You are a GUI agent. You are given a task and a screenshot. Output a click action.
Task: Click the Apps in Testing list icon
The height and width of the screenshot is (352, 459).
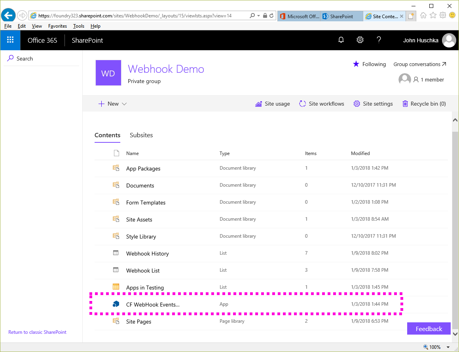point(116,287)
